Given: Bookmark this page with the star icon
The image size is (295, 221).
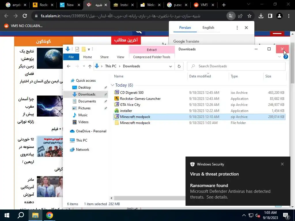Looking at the screenshot, I should [x=249, y=16].
